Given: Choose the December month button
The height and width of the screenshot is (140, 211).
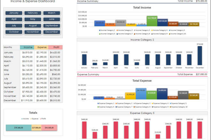Looking at the screenshot, I should pos(52,32).
